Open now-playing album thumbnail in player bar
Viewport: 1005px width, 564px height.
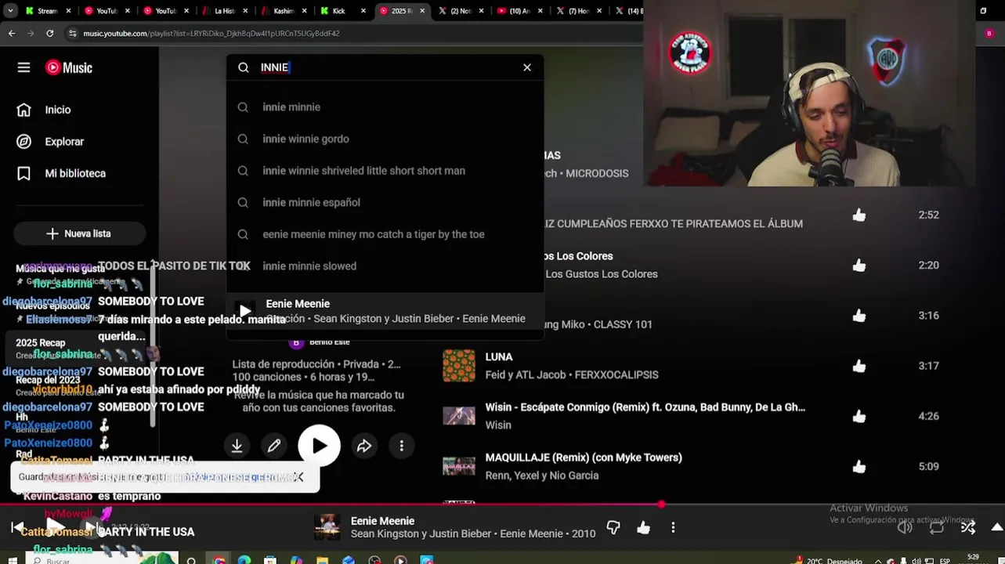(x=327, y=527)
